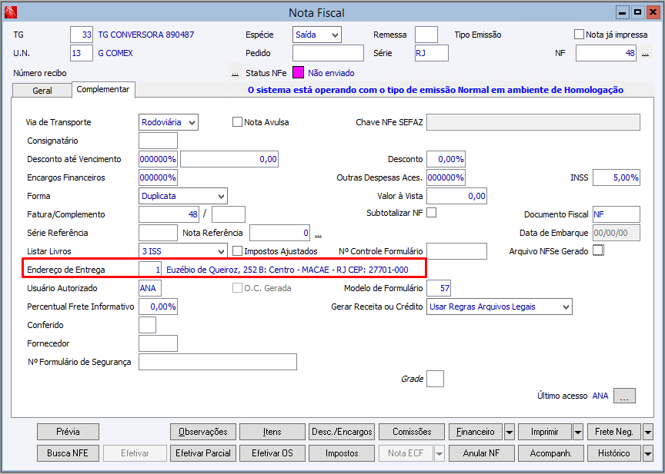Click the application icon in title bar
This screenshot has height=474, width=665.
11,13
